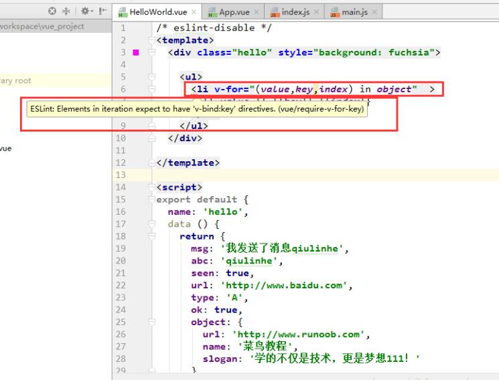Collapse the li fold marker on line 6
This screenshot has height=380, width=499.
point(152,89)
